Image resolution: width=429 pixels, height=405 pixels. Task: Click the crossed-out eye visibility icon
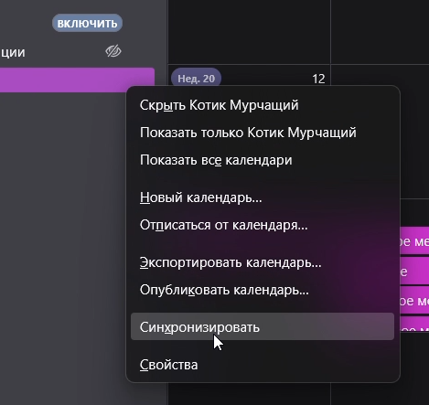click(x=113, y=51)
